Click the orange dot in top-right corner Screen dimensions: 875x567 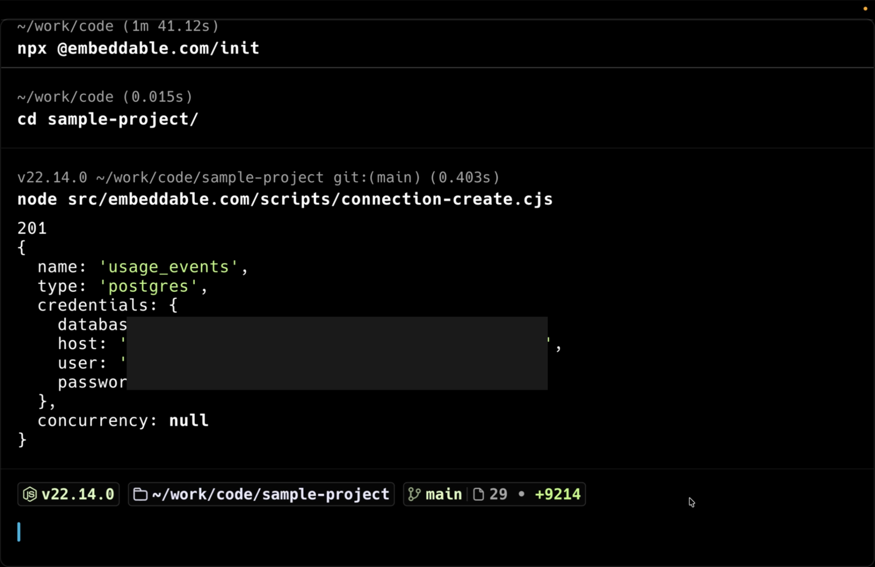pos(865,9)
